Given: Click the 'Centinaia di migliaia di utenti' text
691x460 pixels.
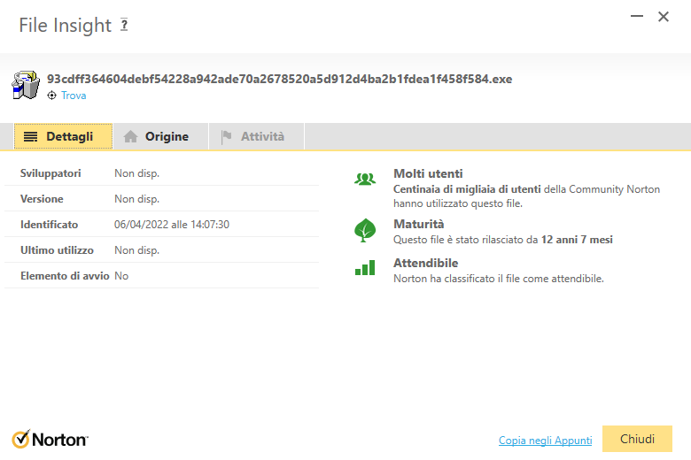Looking at the screenshot, I should pyautogui.click(x=467, y=189).
